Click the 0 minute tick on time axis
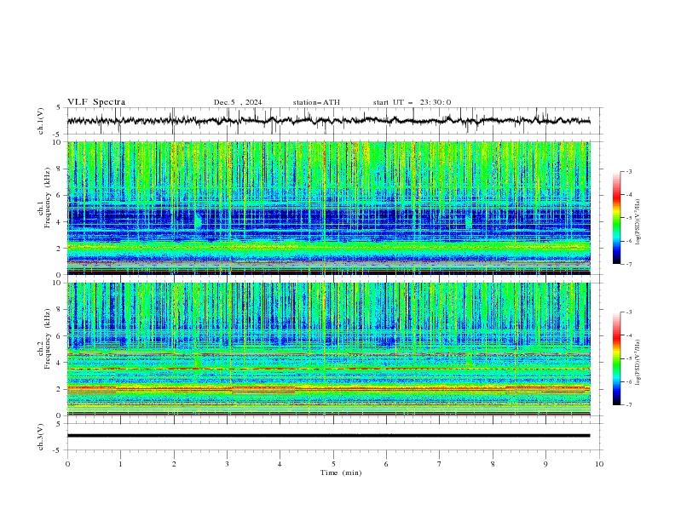675x521 pixels. (67, 464)
